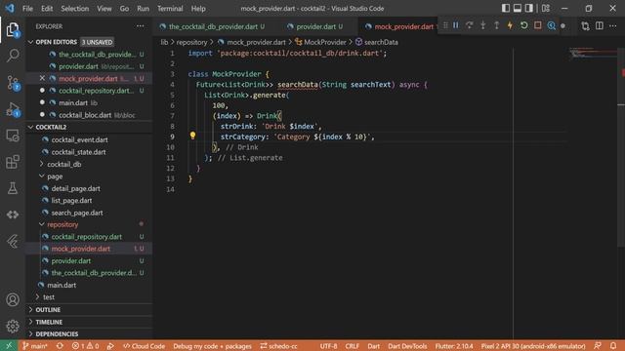The width and height of the screenshot is (625, 351).
Task: Open errors and warnings in status bar
Action: click(x=85, y=346)
